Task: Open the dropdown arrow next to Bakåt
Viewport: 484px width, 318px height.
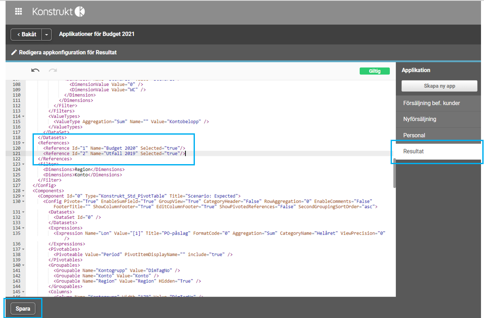Action: (47, 34)
